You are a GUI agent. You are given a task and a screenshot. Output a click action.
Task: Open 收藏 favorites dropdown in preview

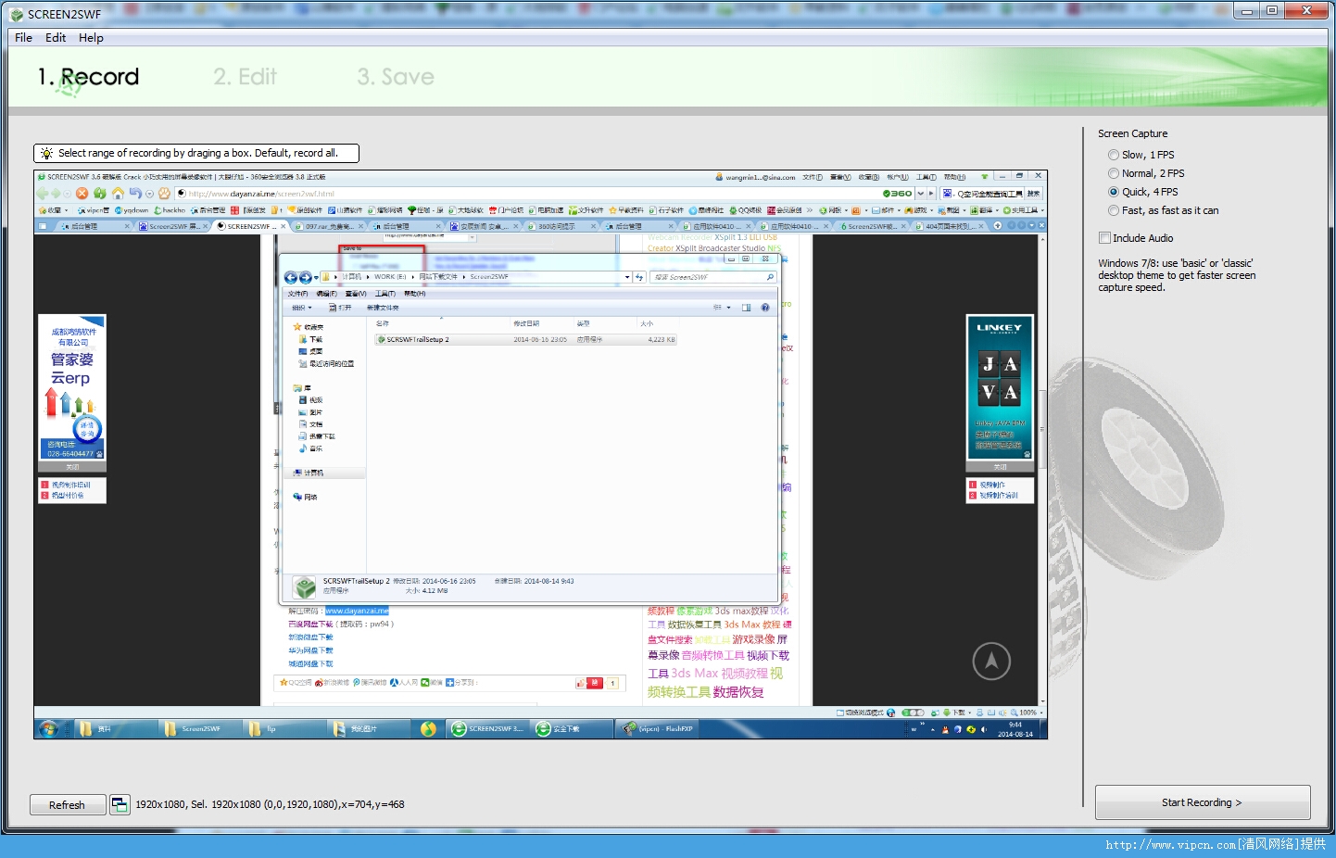54,210
